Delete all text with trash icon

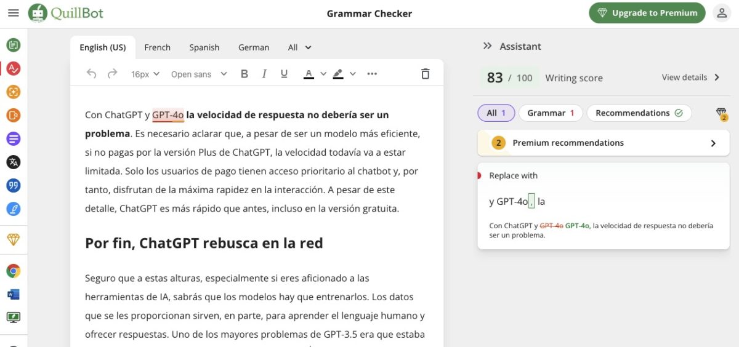pos(425,74)
